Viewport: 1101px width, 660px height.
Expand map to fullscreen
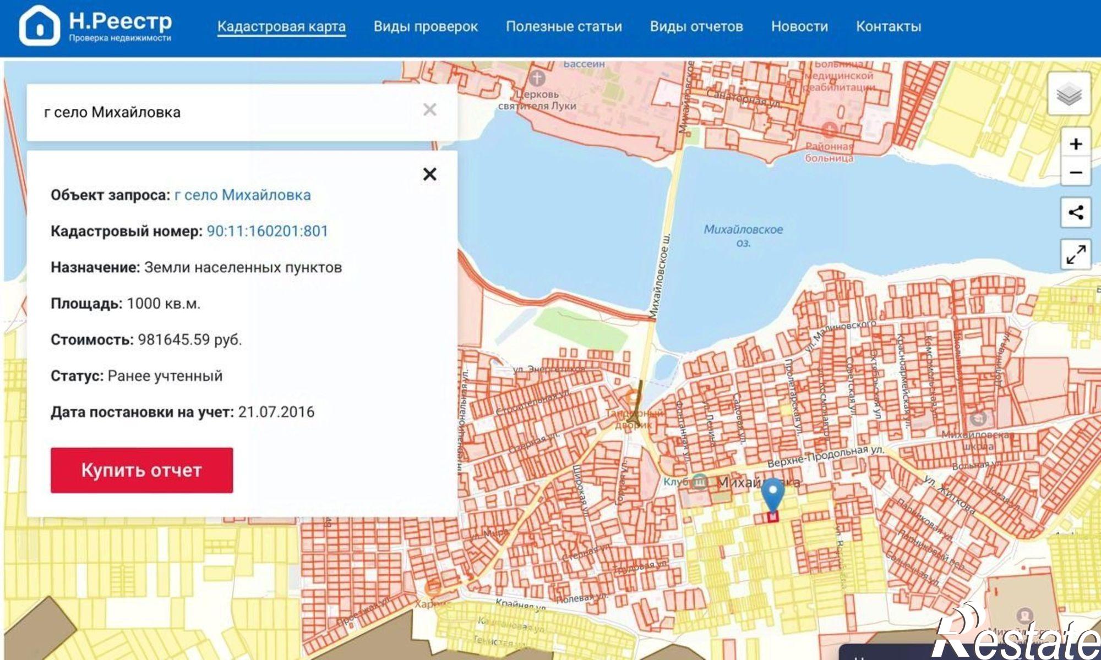[1076, 254]
